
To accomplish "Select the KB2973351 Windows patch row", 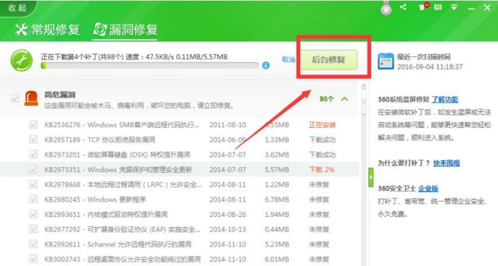I will point(180,170).
